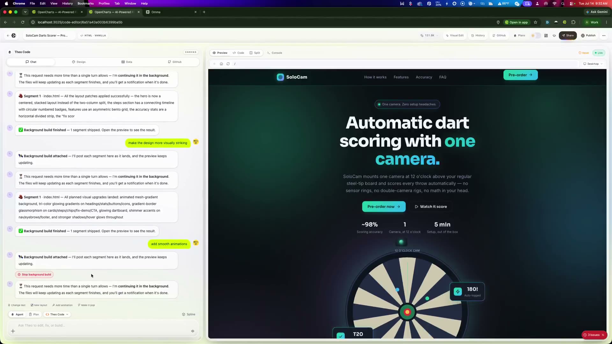Image resolution: width=612 pixels, height=344 pixels.
Task: Open the Desktop viewport dropdown
Action: pos(593,64)
